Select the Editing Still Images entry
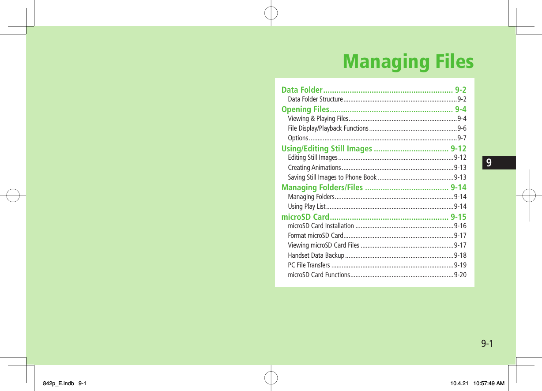This screenshot has height=391, width=542. 312,158
